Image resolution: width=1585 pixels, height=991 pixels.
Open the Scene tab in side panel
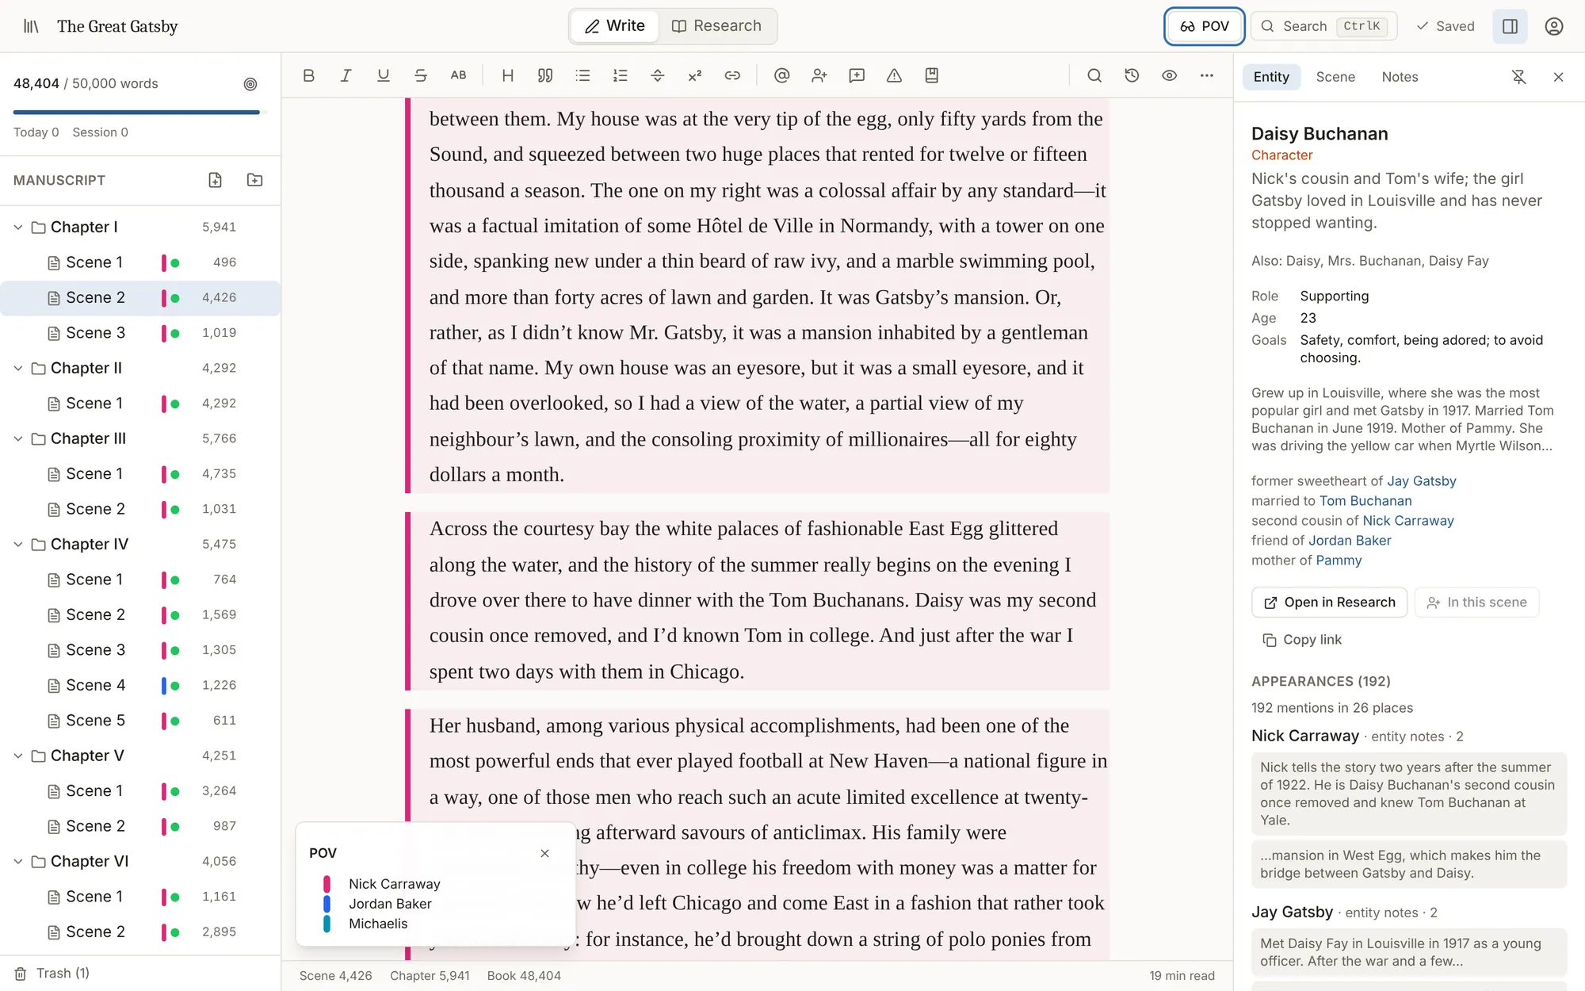coord(1335,77)
